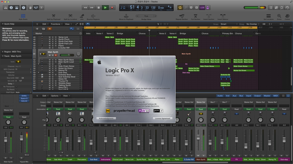The height and width of the screenshot is (164, 293).
Task: Toggle the Tuner button
Action: tap(186, 7)
